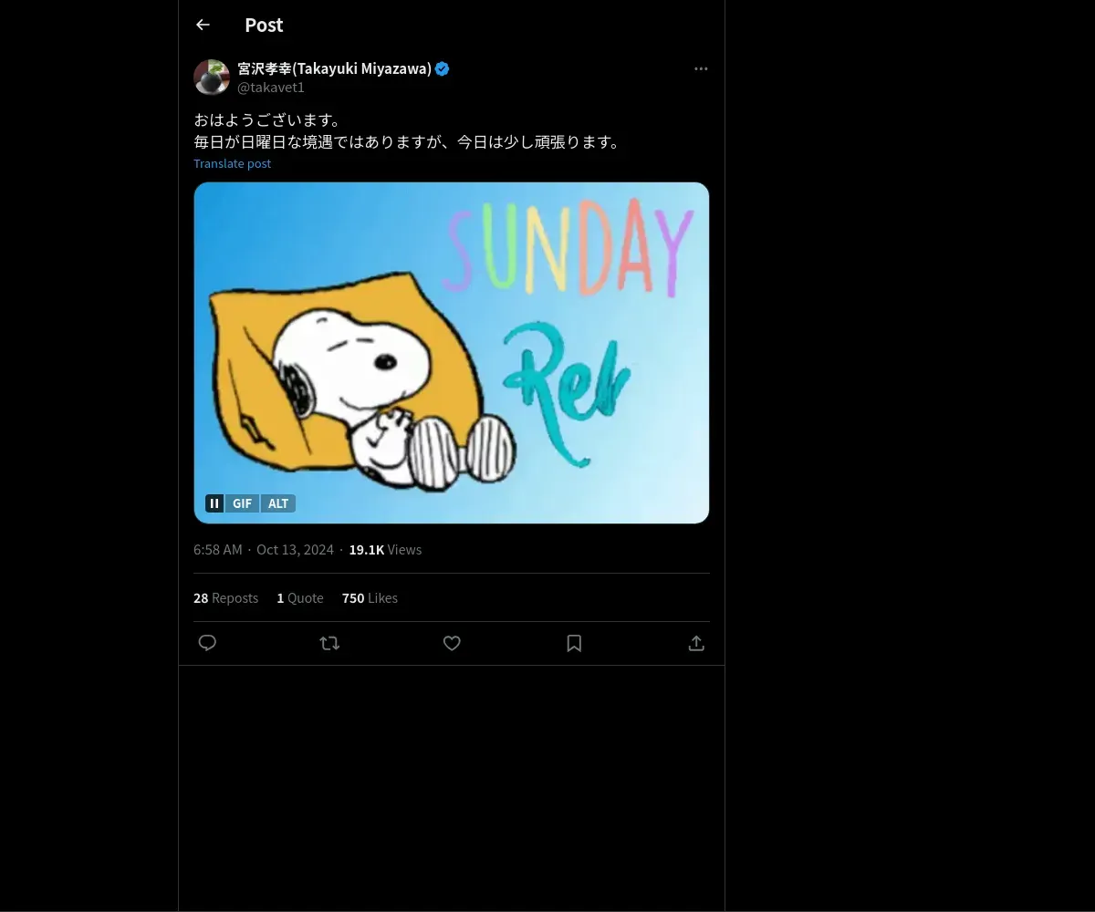Share the post via the upload icon
This screenshot has width=1095, height=912.
tap(696, 643)
